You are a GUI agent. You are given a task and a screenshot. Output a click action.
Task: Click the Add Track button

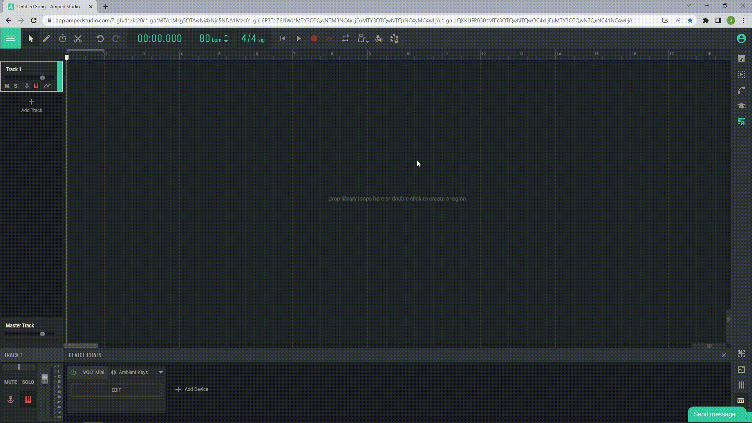coord(32,105)
